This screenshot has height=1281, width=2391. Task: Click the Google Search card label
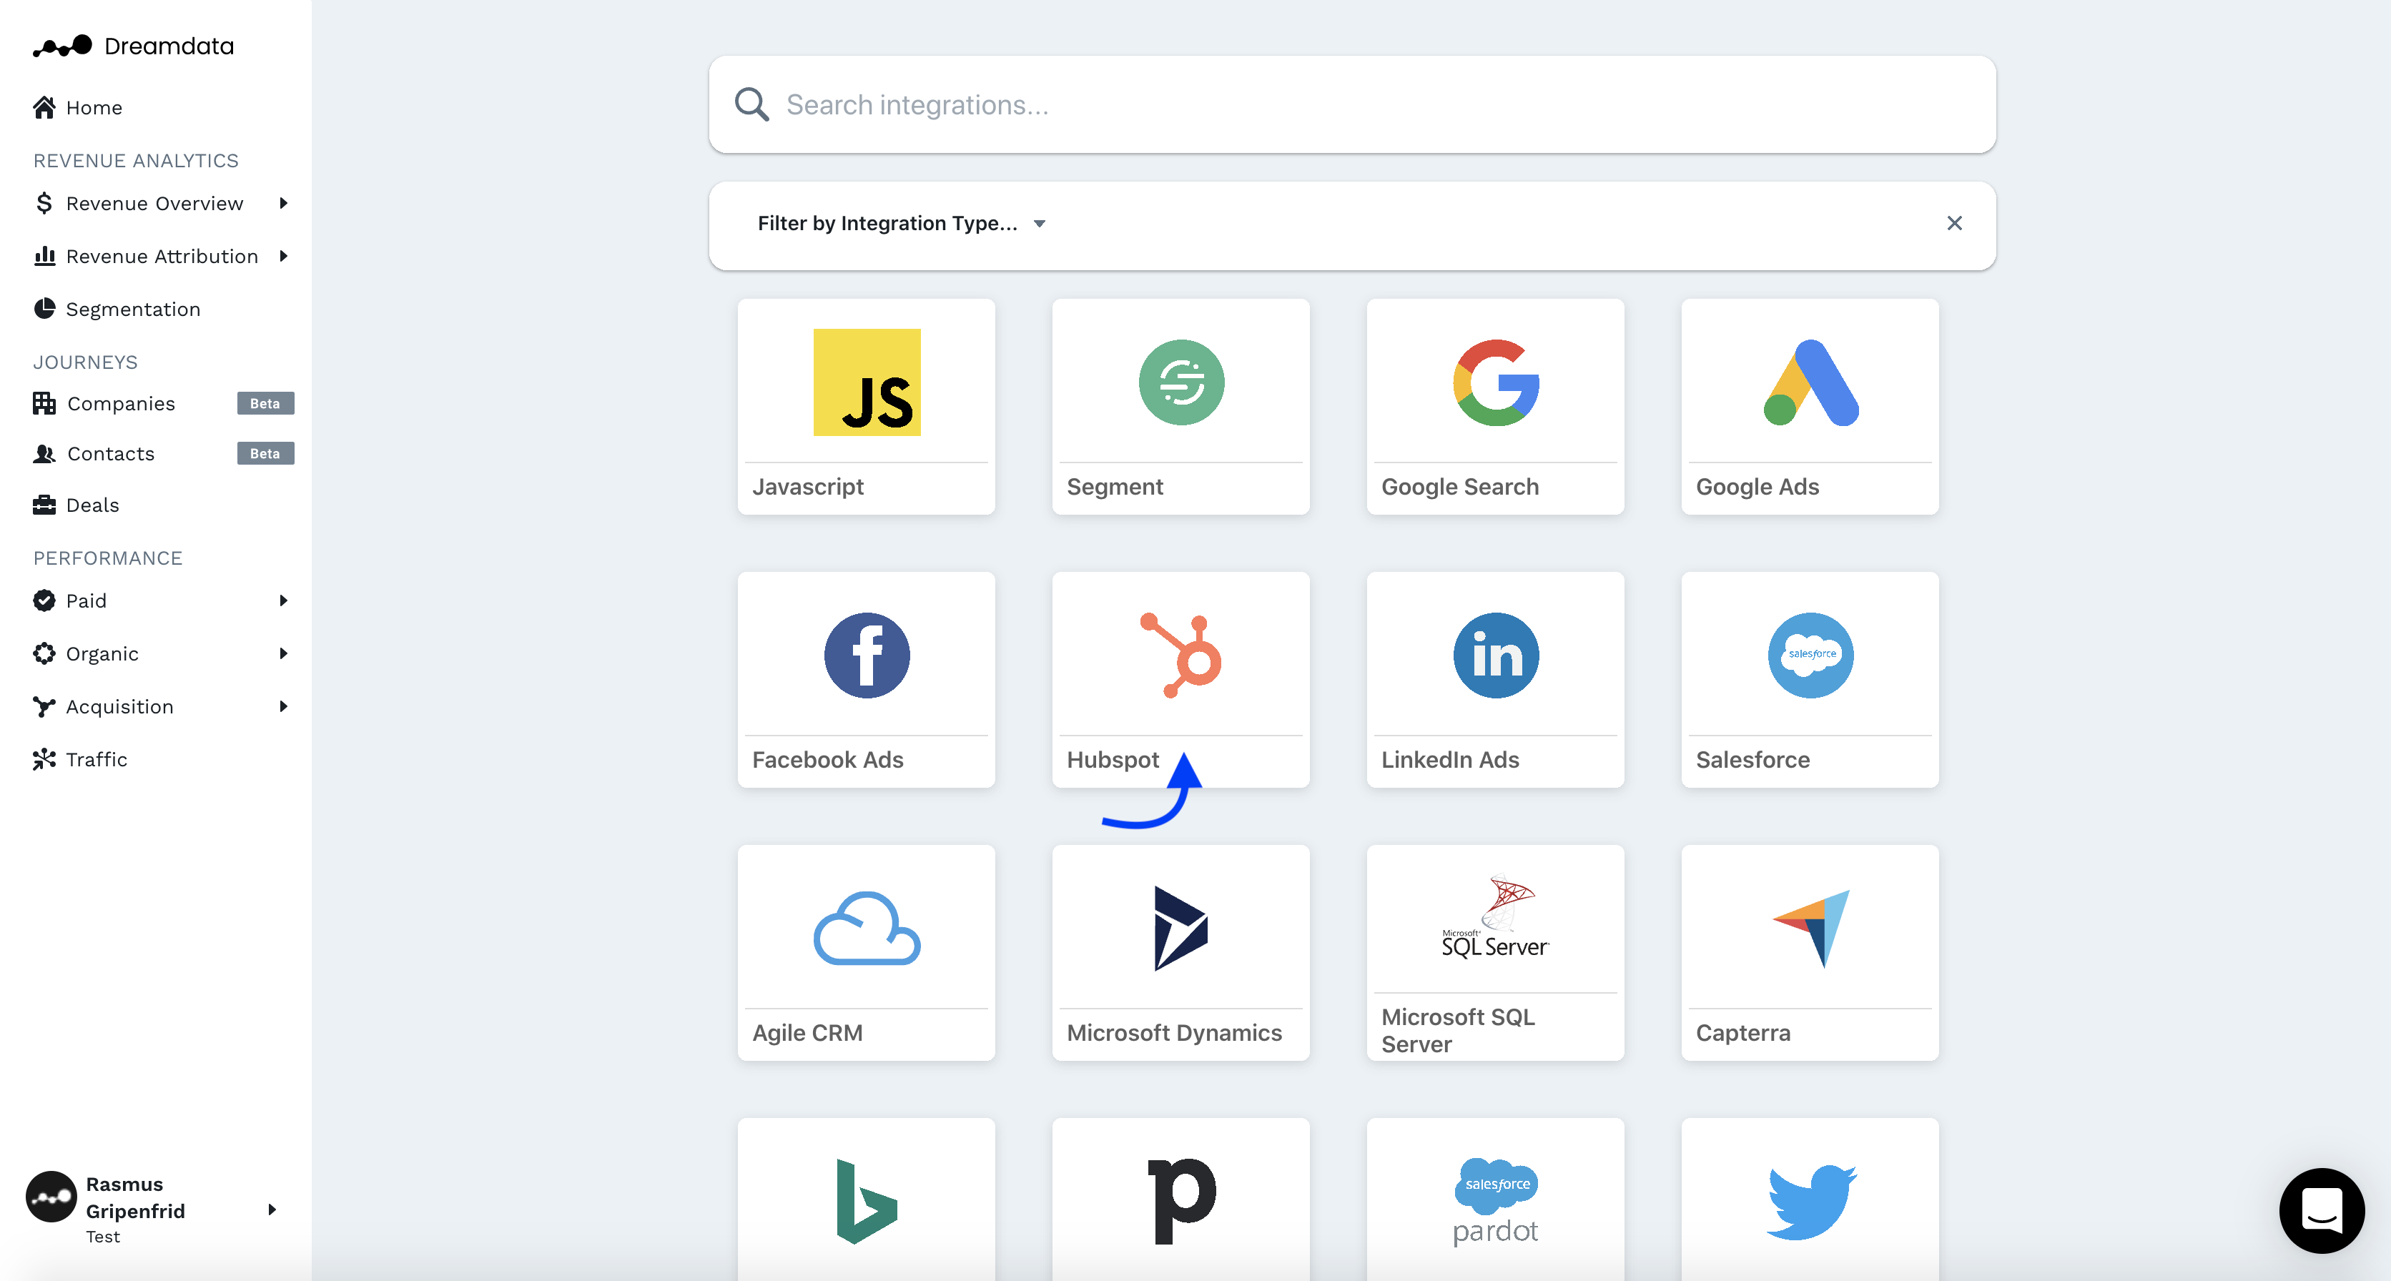click(1460, 488)
